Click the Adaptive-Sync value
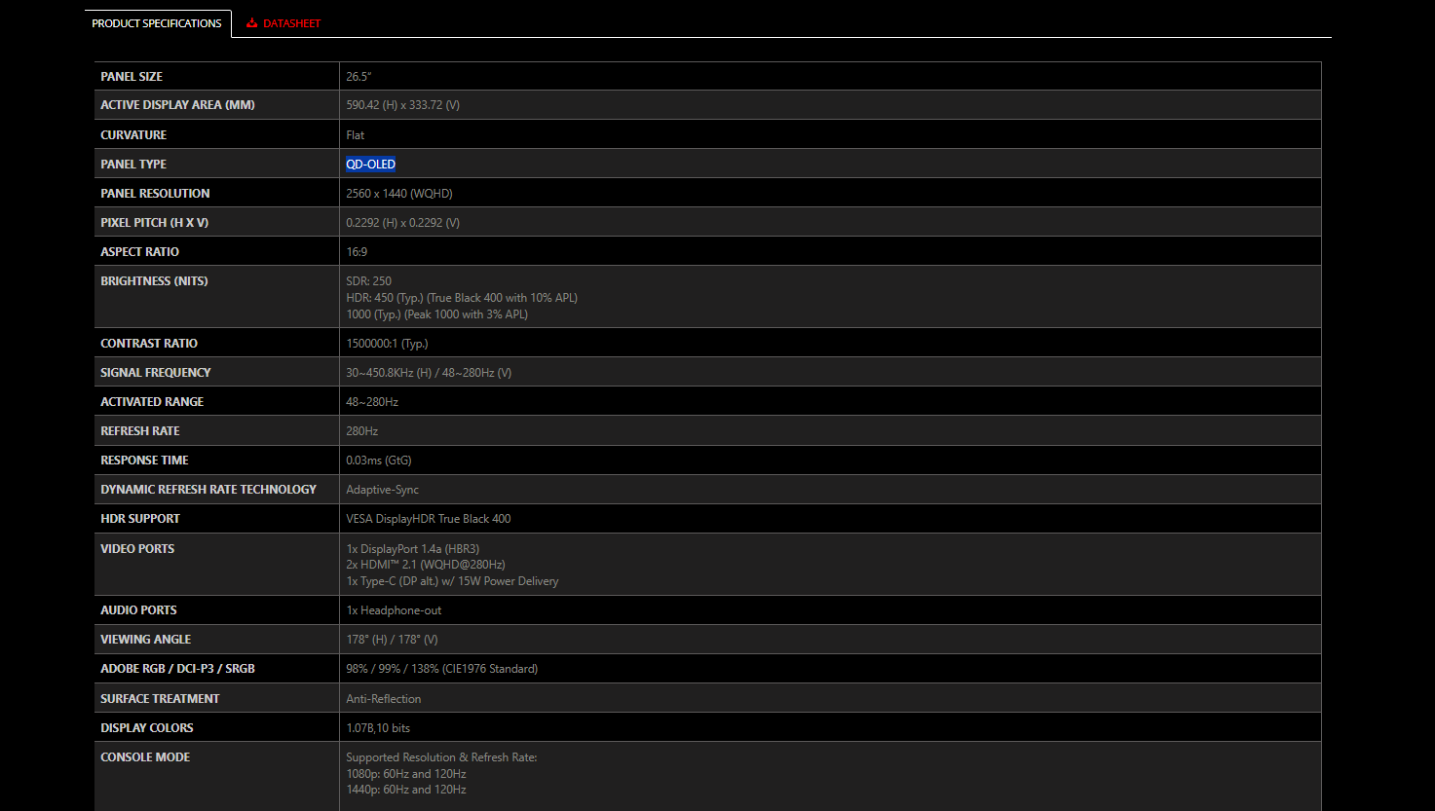1435x811 pixels. coord(382,490)
